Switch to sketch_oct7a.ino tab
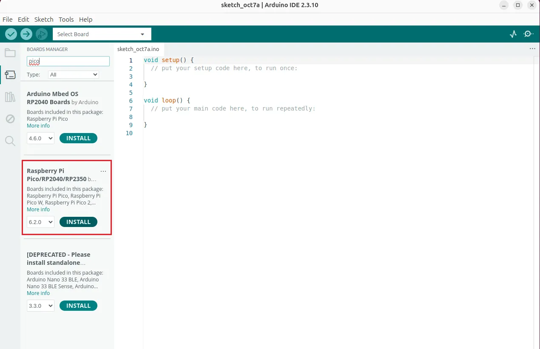The height and width of the screenshot is (349, 540). (138, 49)
